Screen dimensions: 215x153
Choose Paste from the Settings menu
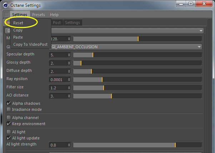pos(18,37)
